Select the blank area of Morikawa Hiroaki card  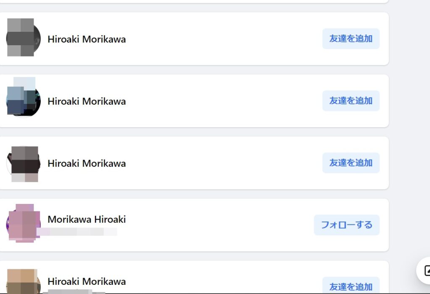pos(219,225)
